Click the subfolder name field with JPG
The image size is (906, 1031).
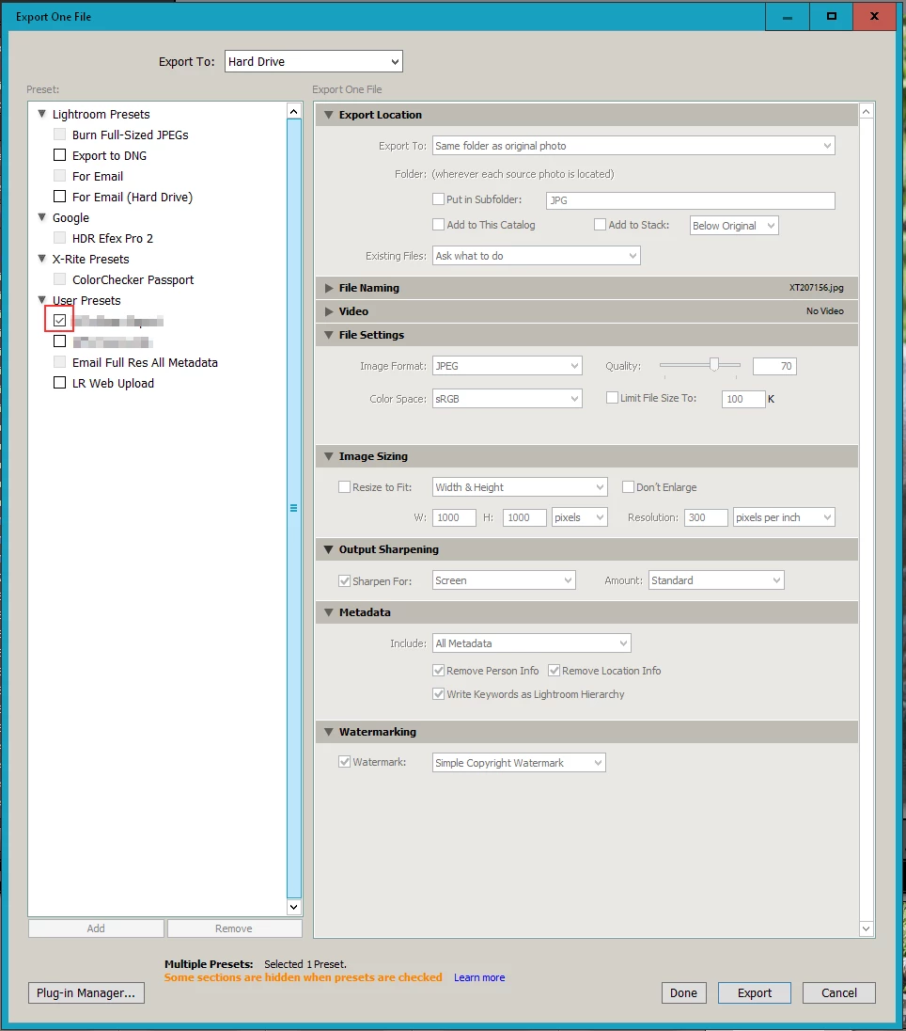(x=691, y=200)
